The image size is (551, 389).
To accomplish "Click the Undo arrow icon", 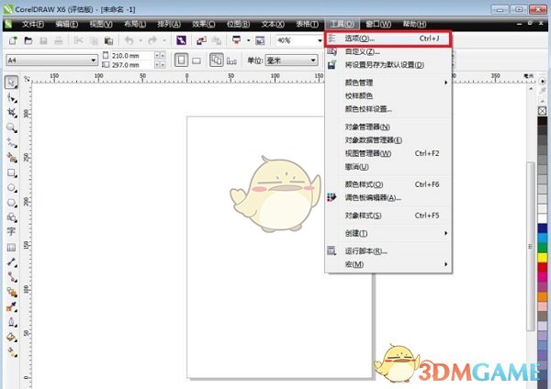I will tap(129, 40).
